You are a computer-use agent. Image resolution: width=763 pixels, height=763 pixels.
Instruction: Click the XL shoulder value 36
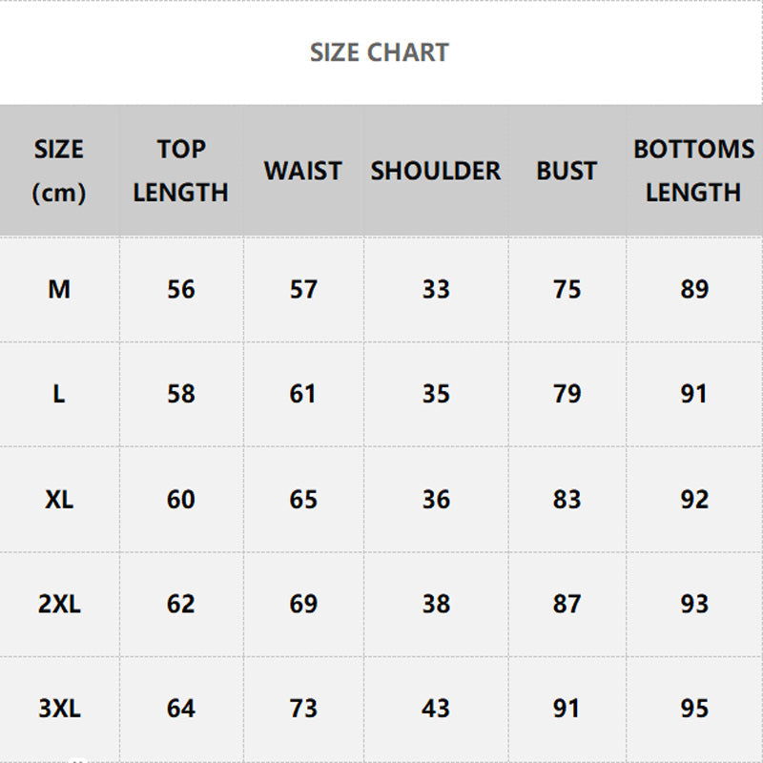coord(436,499)
